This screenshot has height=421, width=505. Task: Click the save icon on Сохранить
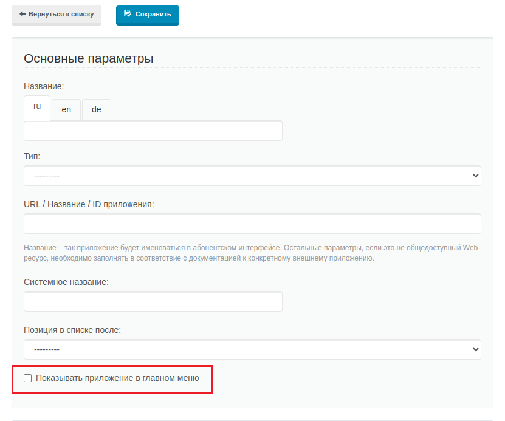coord(128,13)
